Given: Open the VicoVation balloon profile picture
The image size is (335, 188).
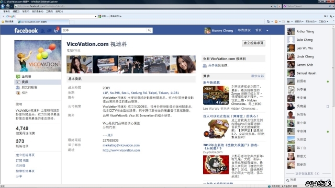Looking at the screenshot, I should click(x=38, y=56).
